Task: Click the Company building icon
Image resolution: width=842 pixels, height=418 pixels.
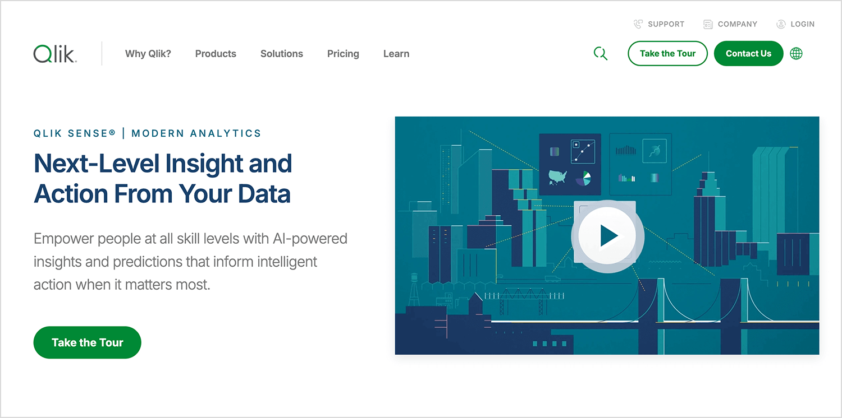Action: (708, 24)
